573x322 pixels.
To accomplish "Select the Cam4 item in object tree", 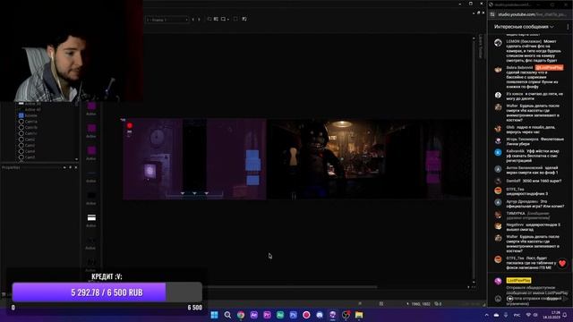I will click(x=27, y=151).
